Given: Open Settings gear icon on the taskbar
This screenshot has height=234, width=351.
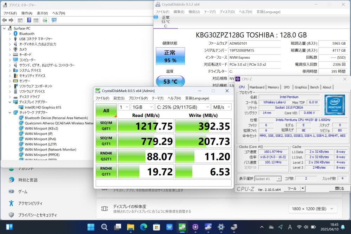Looking at the screenshot, I should [221, 227].
